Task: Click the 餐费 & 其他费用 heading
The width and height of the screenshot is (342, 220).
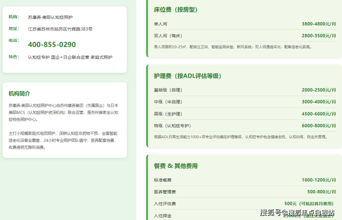Action: tap(176, 166)
